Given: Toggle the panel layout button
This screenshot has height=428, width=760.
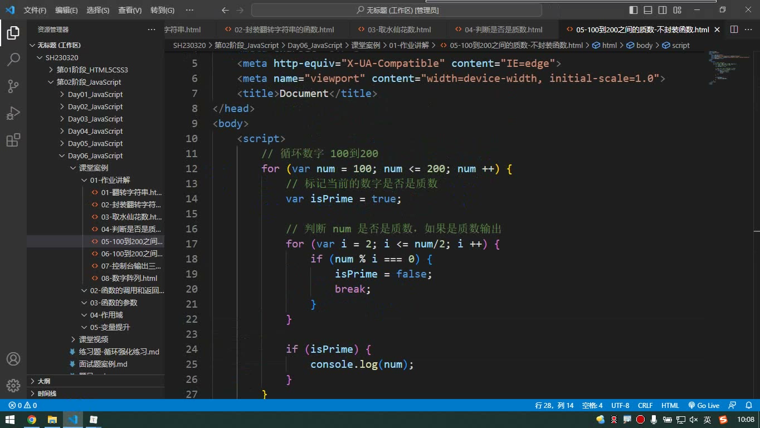Looking at the screenshot, I should [x=648, y=10].
